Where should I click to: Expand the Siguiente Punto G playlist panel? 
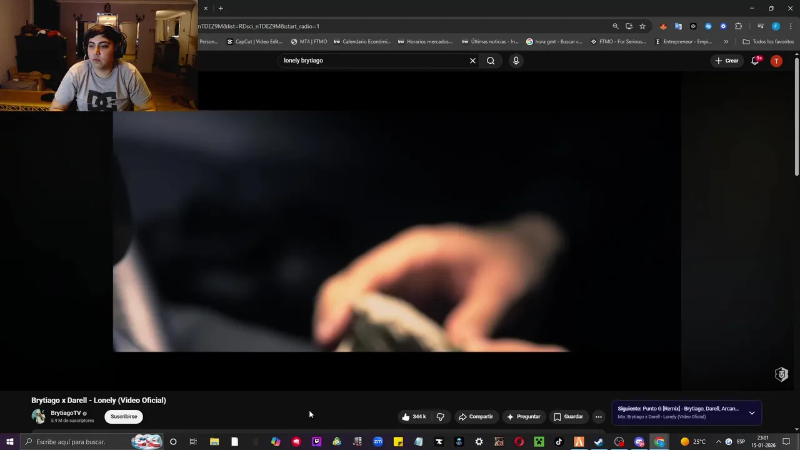pos(751,413)
